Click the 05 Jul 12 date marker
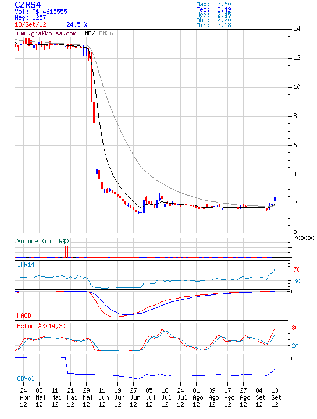This screenshot has height=419, width=317. 151,397
